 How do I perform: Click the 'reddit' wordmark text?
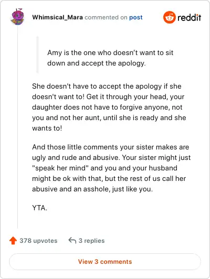(190, 17)
